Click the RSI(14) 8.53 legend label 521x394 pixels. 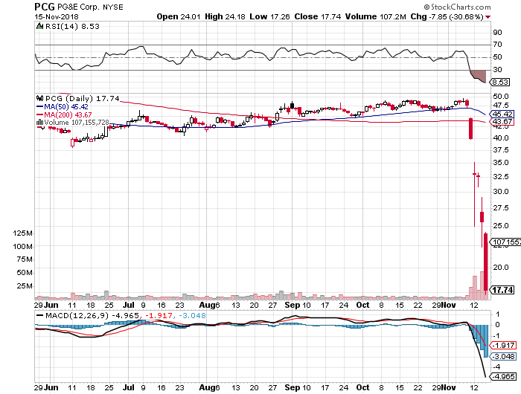72,26
